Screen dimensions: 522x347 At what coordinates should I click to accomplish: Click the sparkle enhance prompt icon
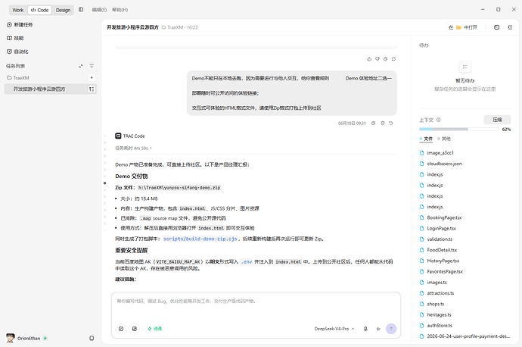(378, 329)
